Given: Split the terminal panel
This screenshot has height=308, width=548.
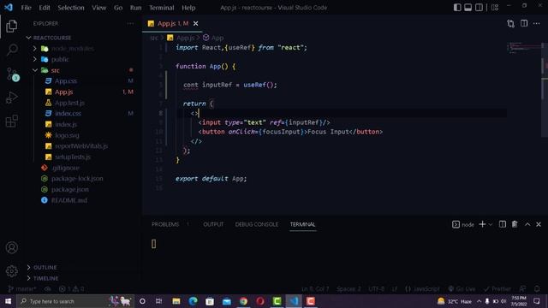Looking at the screenshot, I should [503, 224].
